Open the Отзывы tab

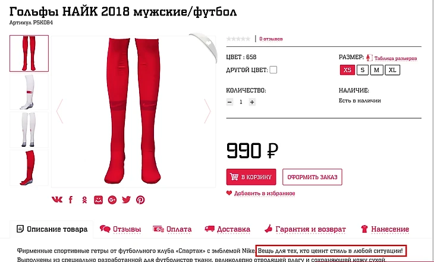point(121,229)
